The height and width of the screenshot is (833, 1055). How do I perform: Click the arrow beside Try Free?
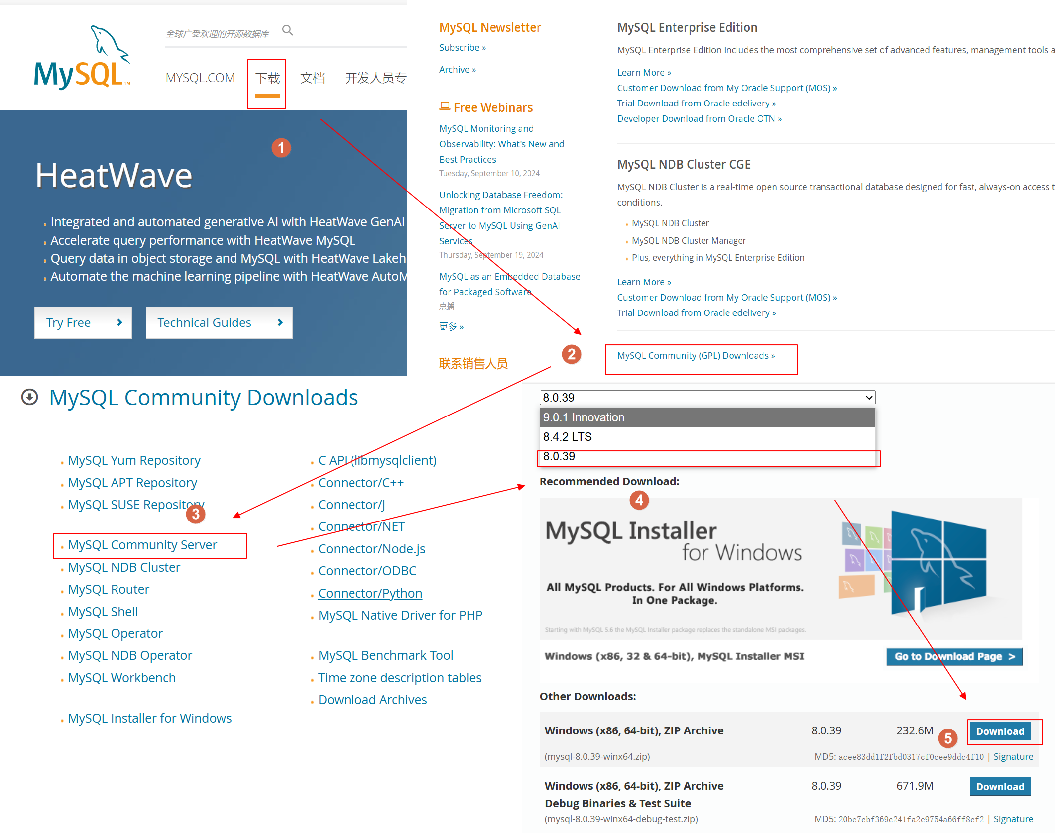click(119, 322)
